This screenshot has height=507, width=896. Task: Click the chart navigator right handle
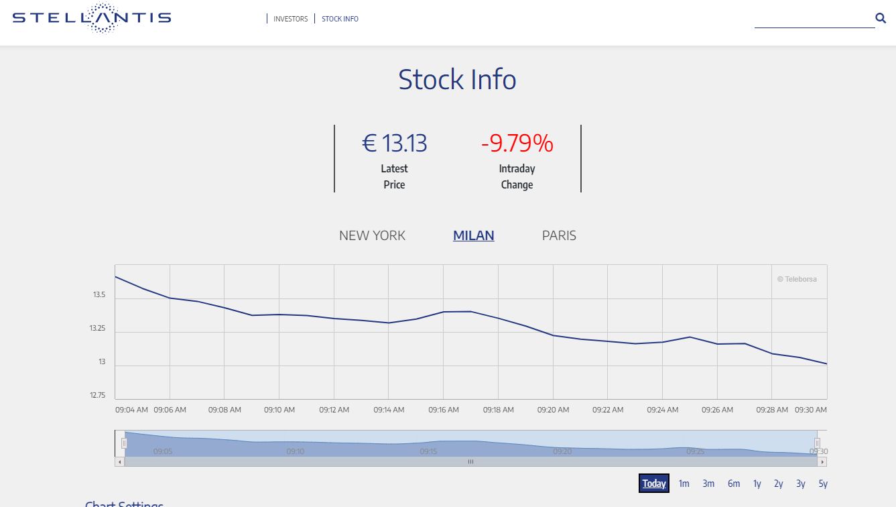(817, 443)
